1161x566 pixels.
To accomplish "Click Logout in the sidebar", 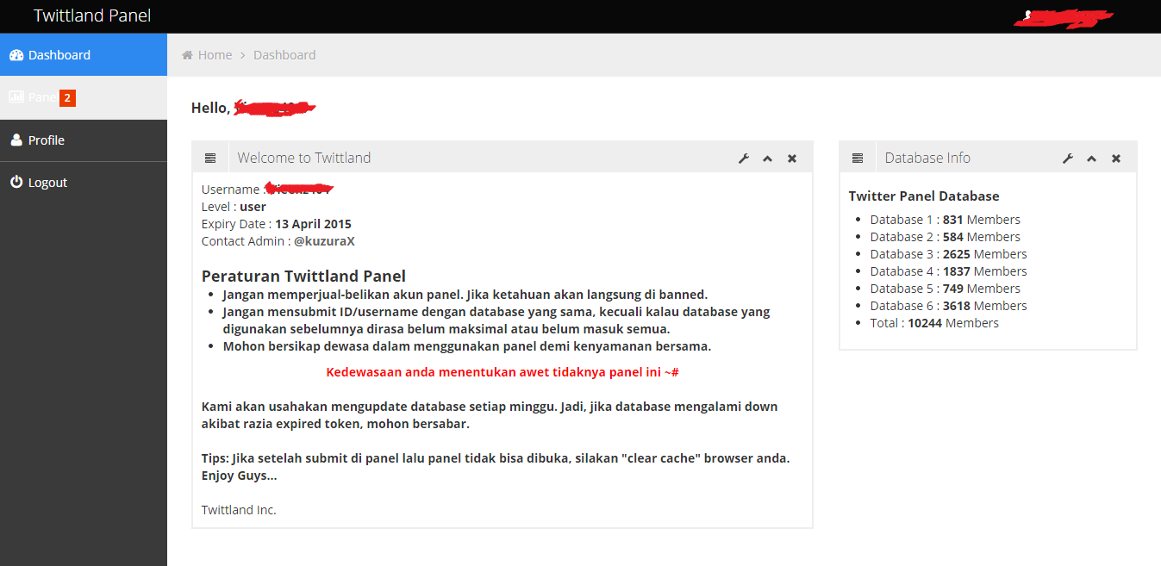I will (47, 182).
